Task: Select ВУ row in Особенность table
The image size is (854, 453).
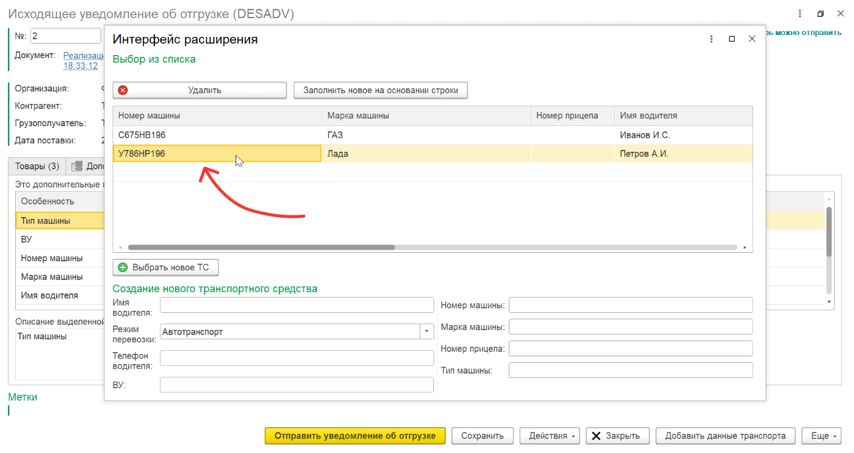Action: [x=60, y=240]
